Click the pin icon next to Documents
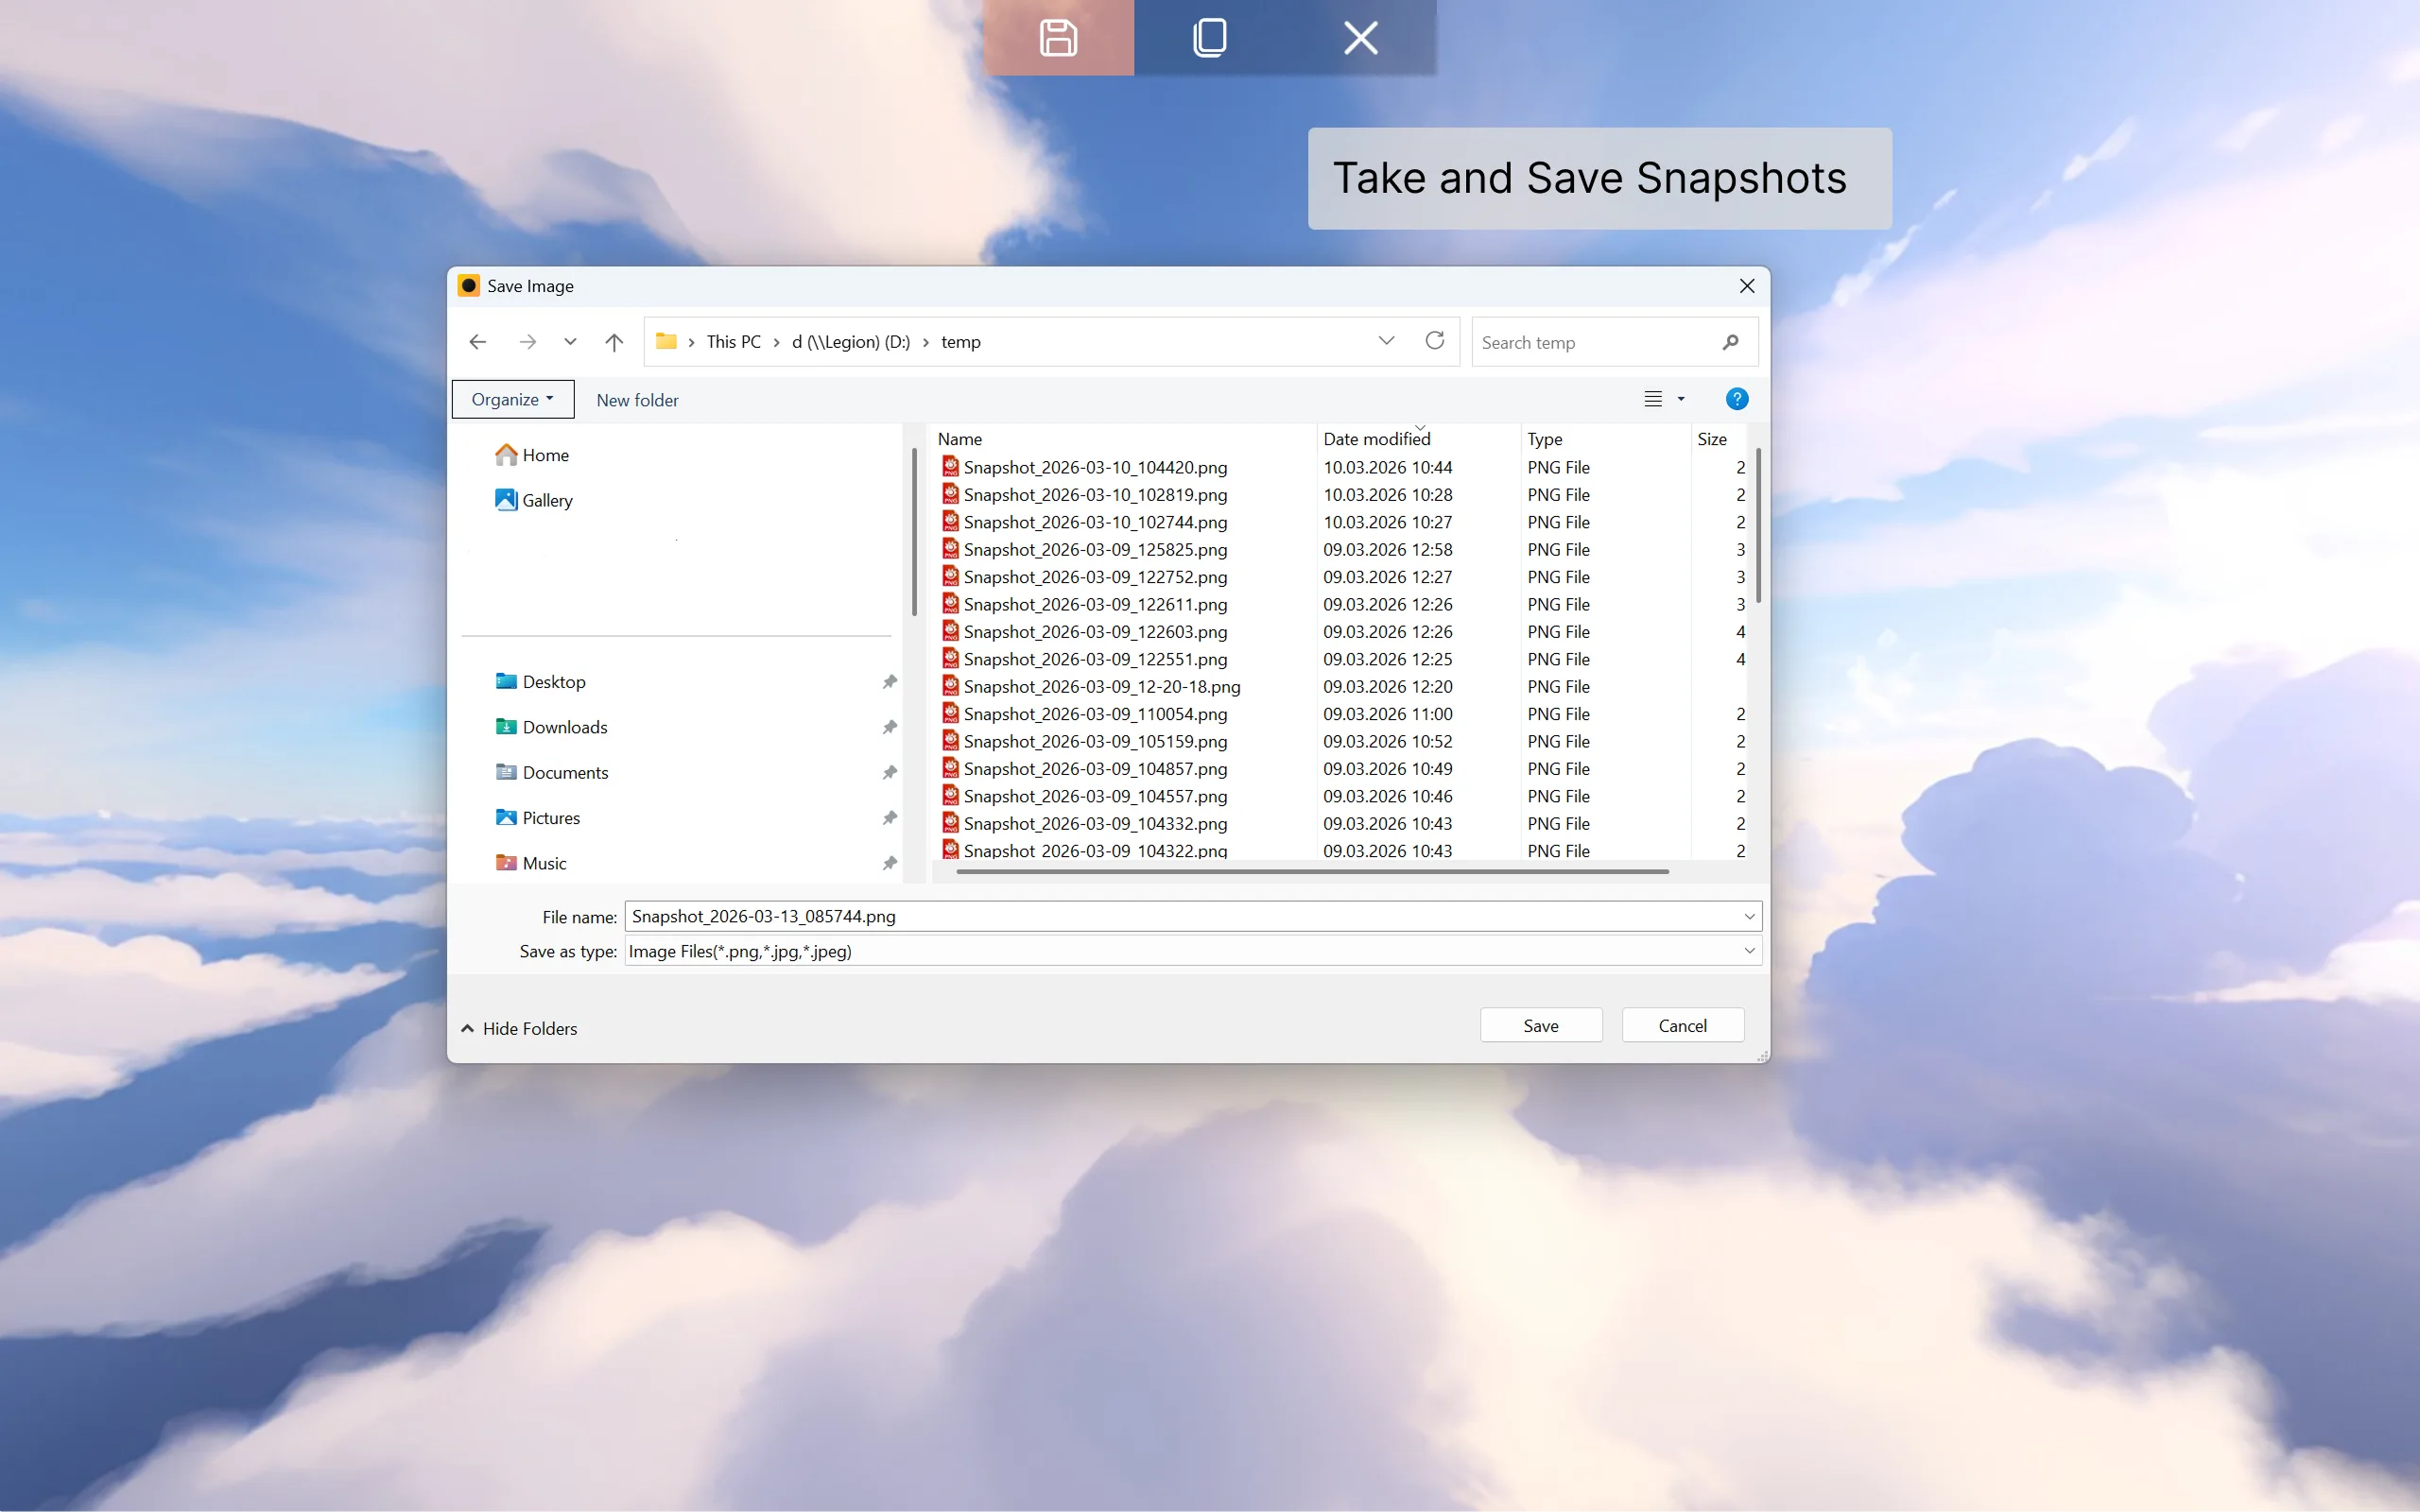2420x1512 pixels. (x=889, y=772)
